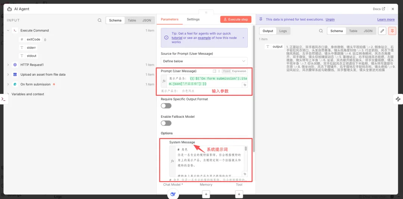
Task: Collapse the Execute Command node
Action: coord(8,30)
